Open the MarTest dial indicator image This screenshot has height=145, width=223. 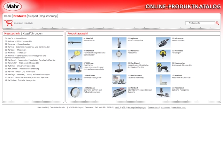[75, 54]
